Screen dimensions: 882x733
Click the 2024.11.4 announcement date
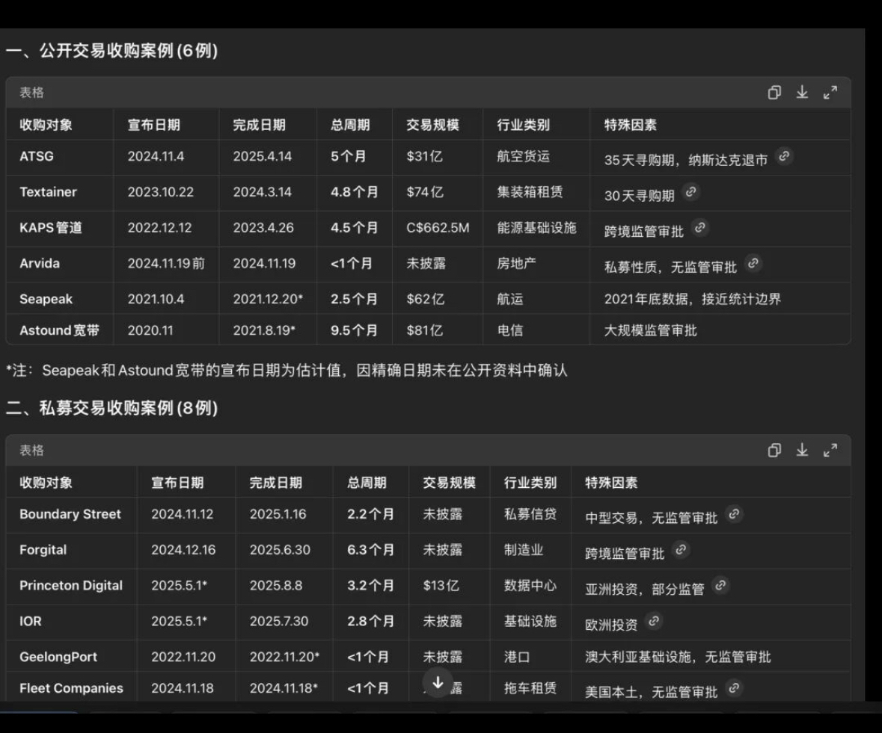click(x=156, y=156)
